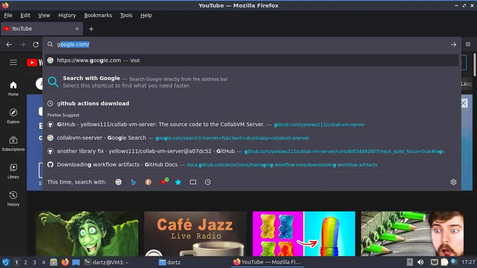Image resolution: width=477 pixels, height=268 pixels.
Task: Open the volume control in the tray
Action: click(420, 262)
